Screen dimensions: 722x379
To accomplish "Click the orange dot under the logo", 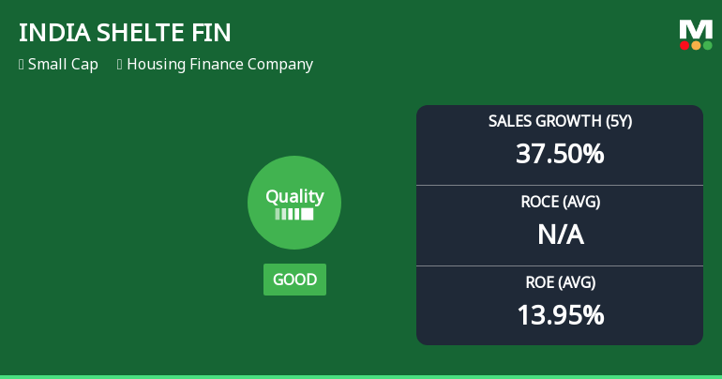I will pos(696,45).
